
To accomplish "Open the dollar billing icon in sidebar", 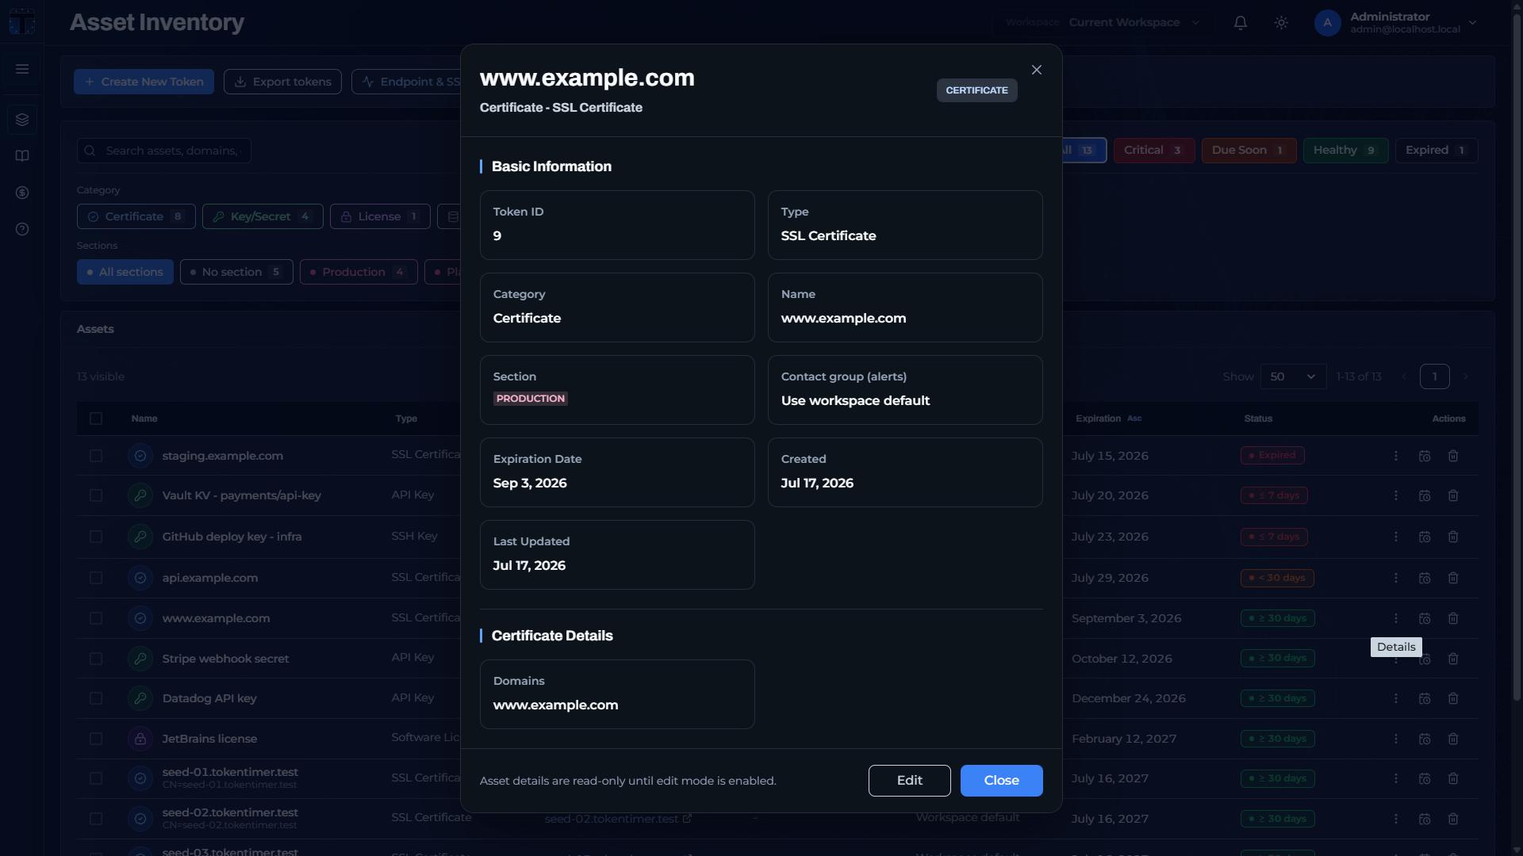I will [x=22, y=193].
